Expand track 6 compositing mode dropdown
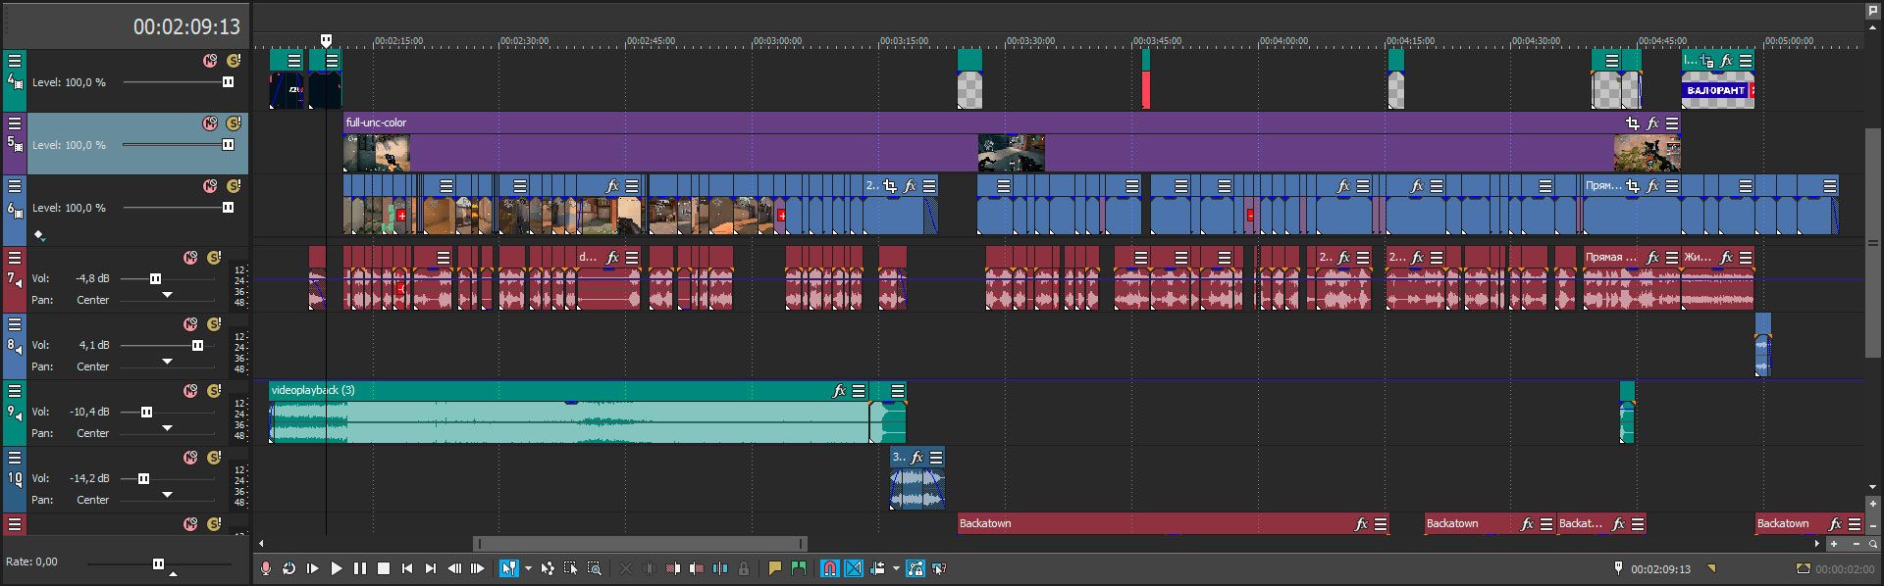 click(x=39, y=235)
